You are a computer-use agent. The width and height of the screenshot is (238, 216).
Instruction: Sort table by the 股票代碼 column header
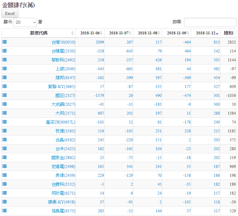(39, 33)
